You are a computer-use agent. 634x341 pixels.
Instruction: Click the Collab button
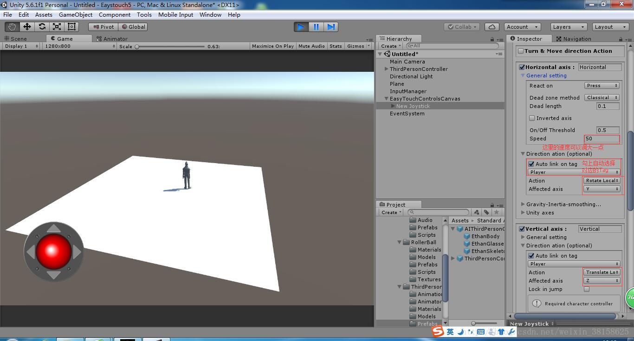click(x=461, y=27)
